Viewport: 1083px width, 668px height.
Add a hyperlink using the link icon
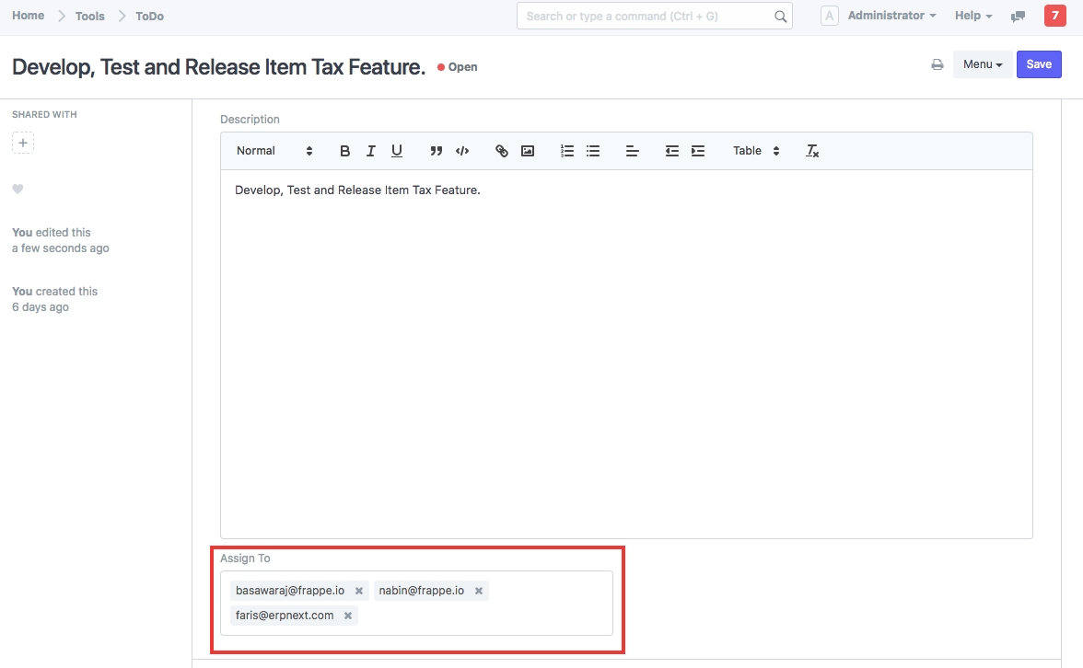502,151
